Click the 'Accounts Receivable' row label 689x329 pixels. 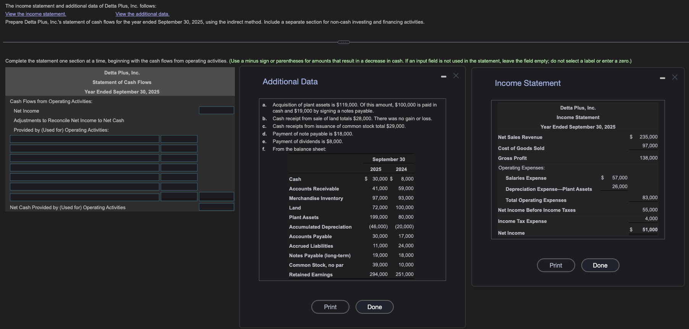click(314, 189)
